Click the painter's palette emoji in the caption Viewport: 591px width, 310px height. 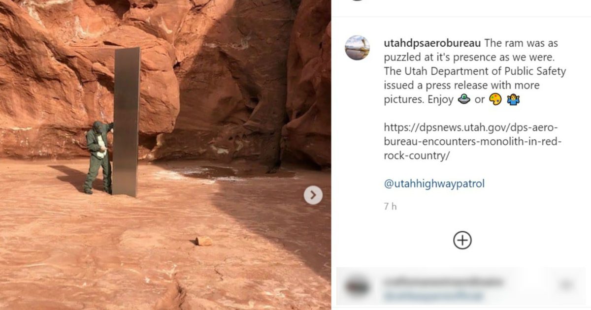click(x=494, y=99)
